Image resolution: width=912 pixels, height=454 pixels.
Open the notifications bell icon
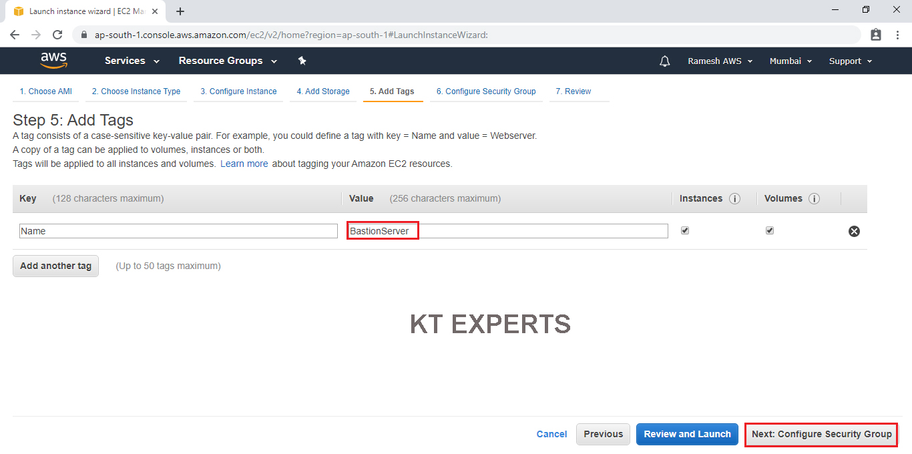[x=664, y=61]
